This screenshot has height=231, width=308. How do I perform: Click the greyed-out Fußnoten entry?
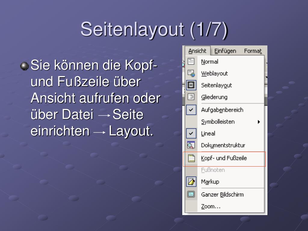point(224,170)
